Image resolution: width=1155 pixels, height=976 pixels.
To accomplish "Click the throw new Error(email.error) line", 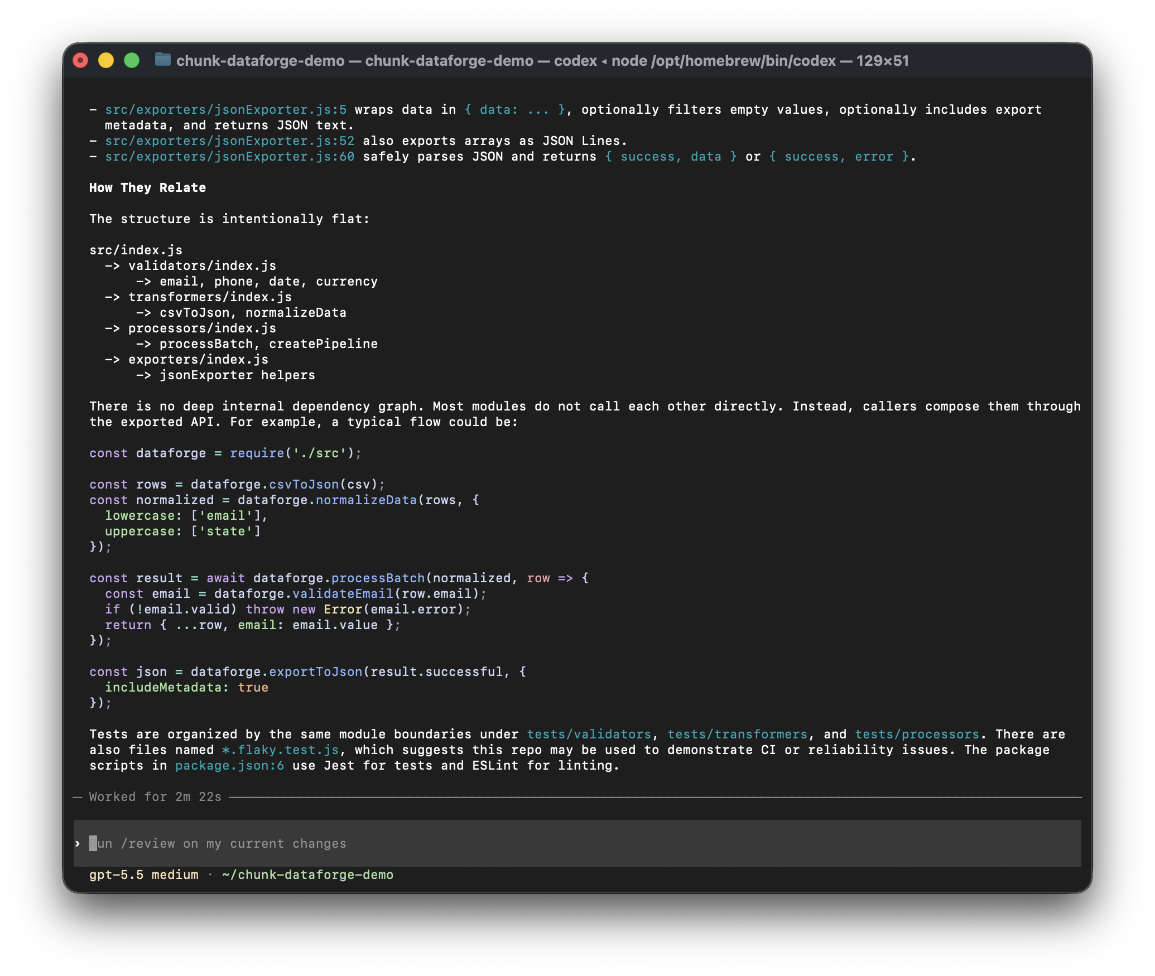I will point(288,609).
